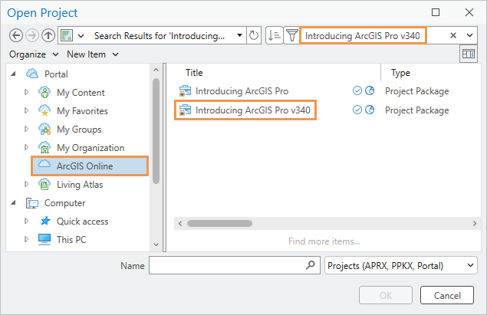Clear the search text with X
This screenshot has height=315, width=487.
point(452,35)
